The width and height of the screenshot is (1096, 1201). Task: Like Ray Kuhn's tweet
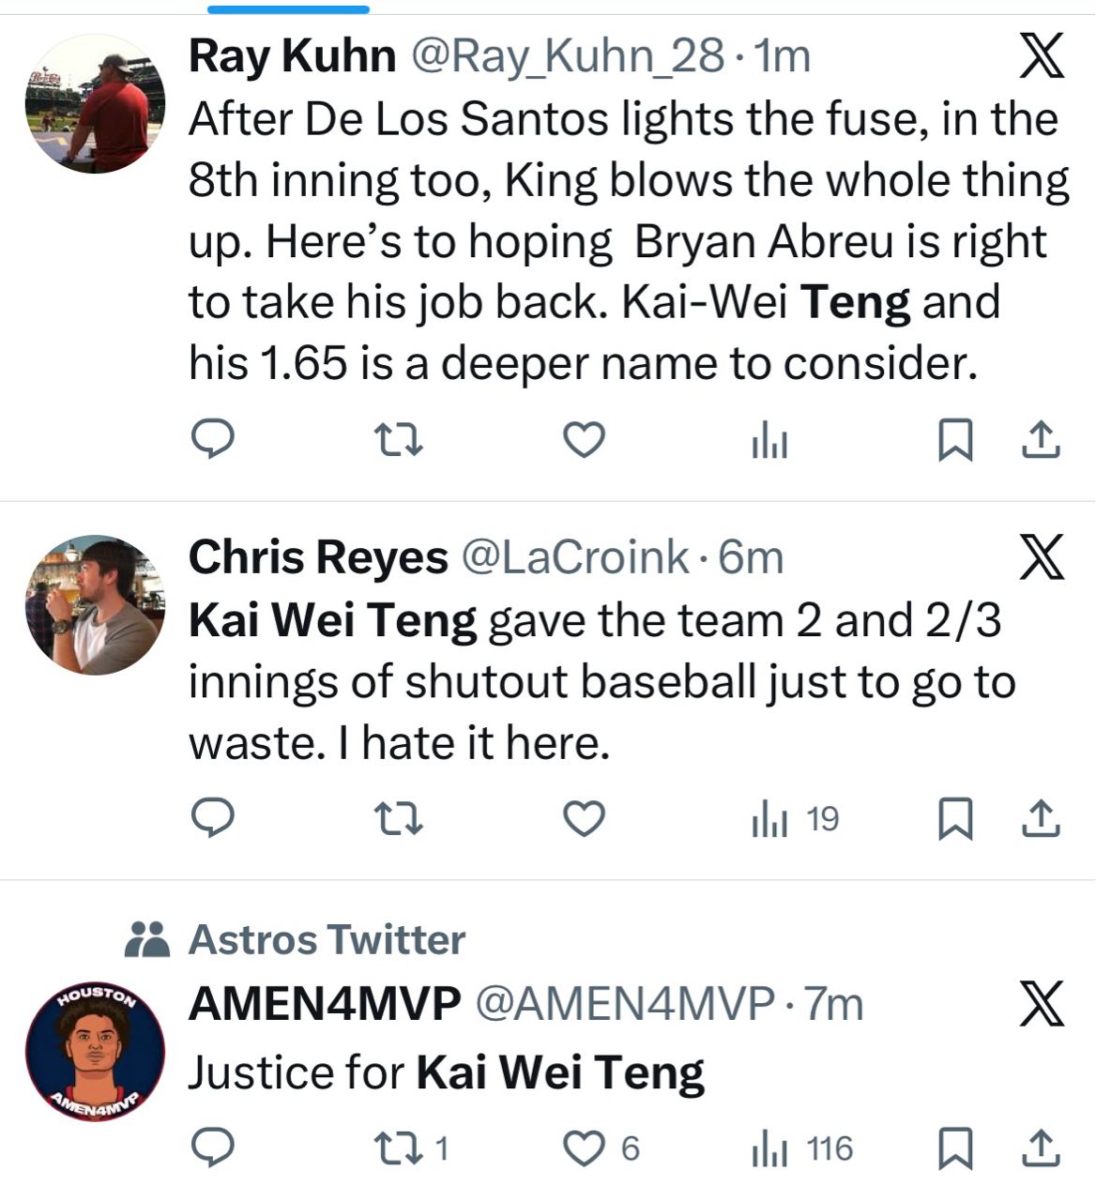click(584, 439)
